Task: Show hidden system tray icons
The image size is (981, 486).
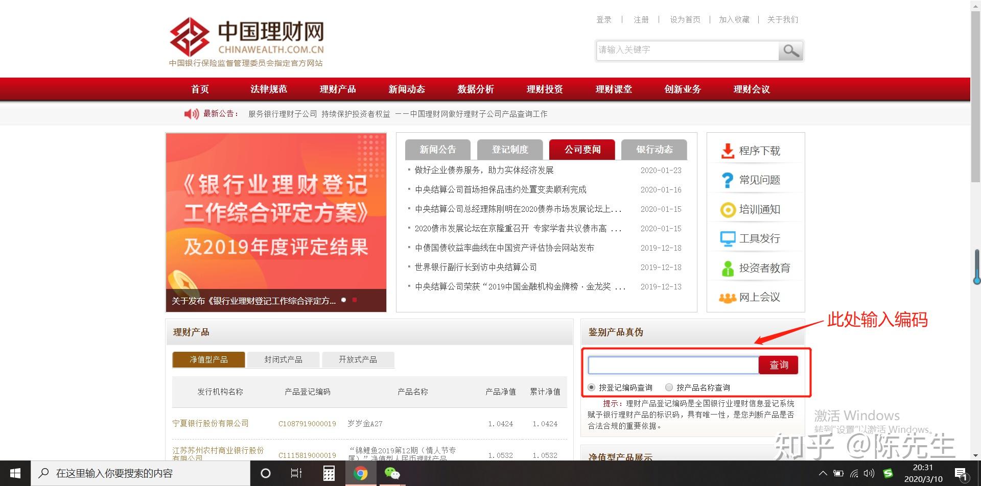Action: [x=823, y=473]
